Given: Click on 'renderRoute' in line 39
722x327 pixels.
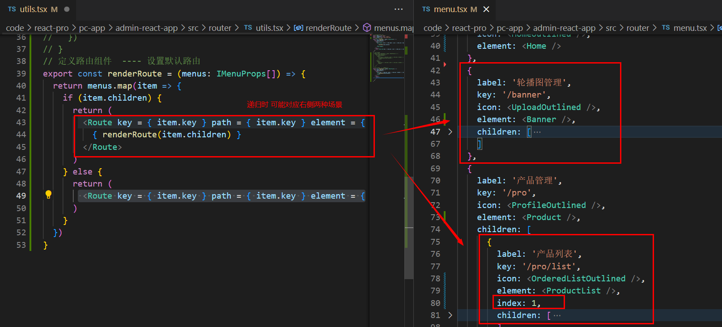Looking at the screenshot, I should tap(135, 73).
